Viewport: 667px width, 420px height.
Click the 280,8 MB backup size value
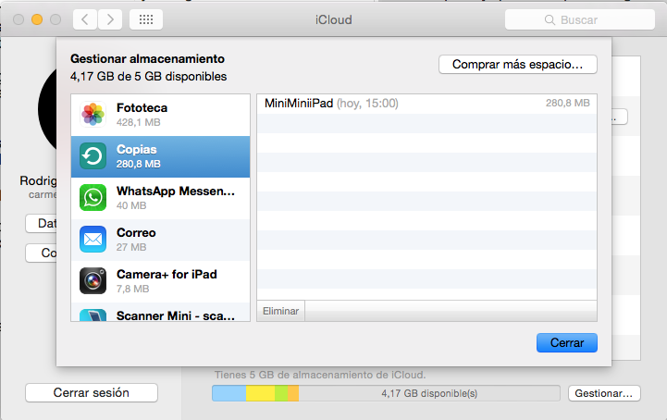[567, 103]
